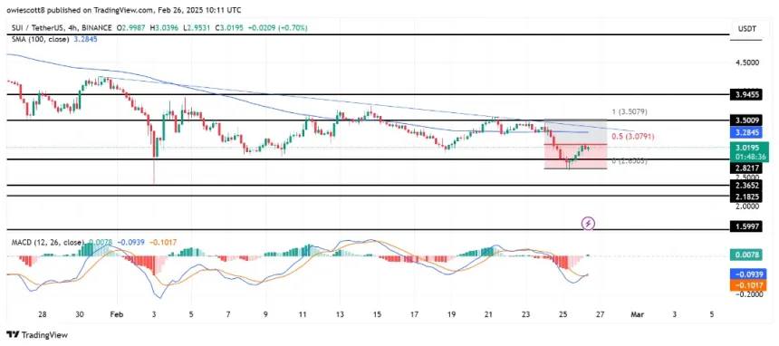This screenshot has width=779, height=346.
Task: Click the purple lightning event marker
Action: pyautogui.click(x=588, y=223)
